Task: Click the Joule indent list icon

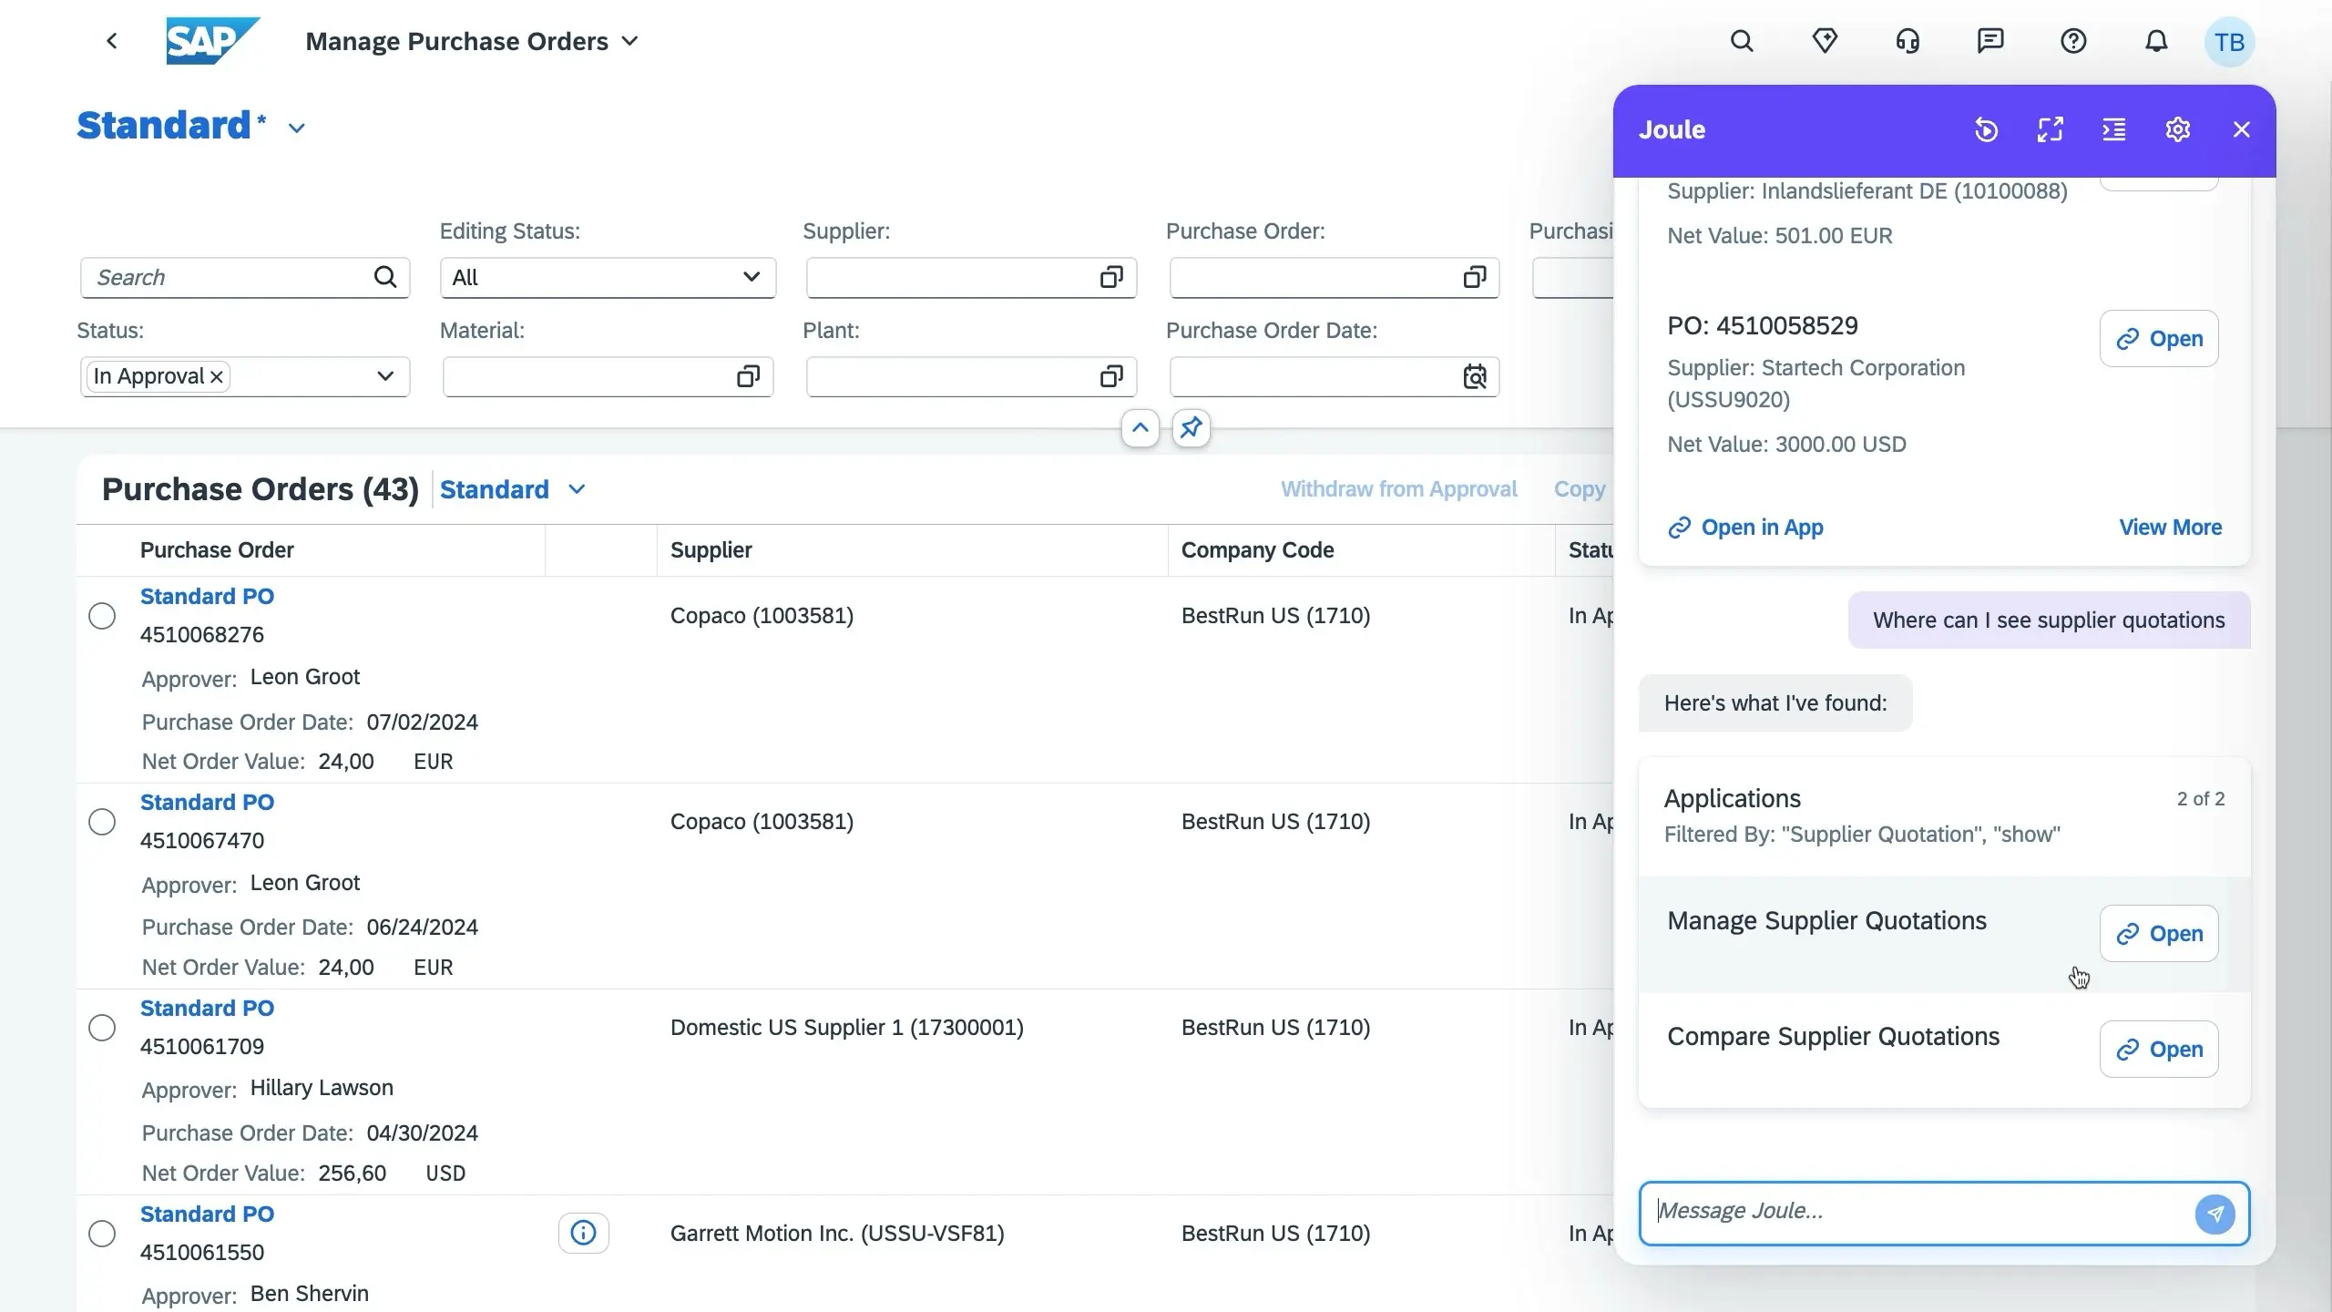Action: pos(2113,129)
